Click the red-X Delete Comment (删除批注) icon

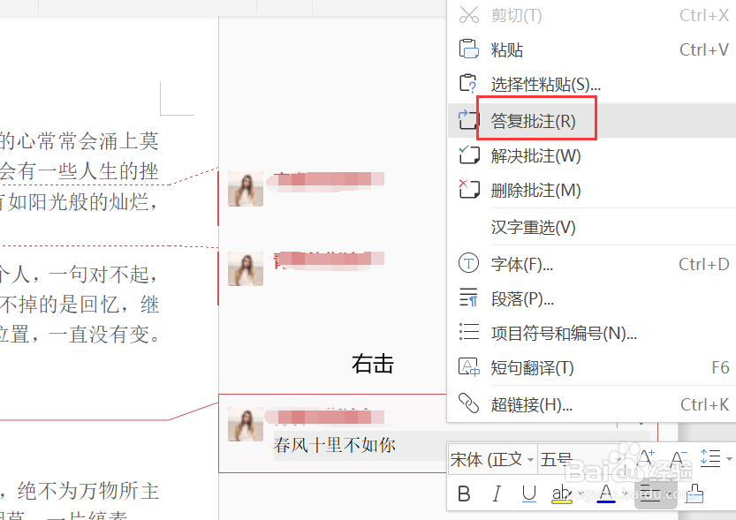(469, 190)
